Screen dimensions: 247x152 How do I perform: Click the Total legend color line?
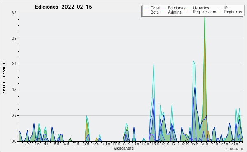146,8
